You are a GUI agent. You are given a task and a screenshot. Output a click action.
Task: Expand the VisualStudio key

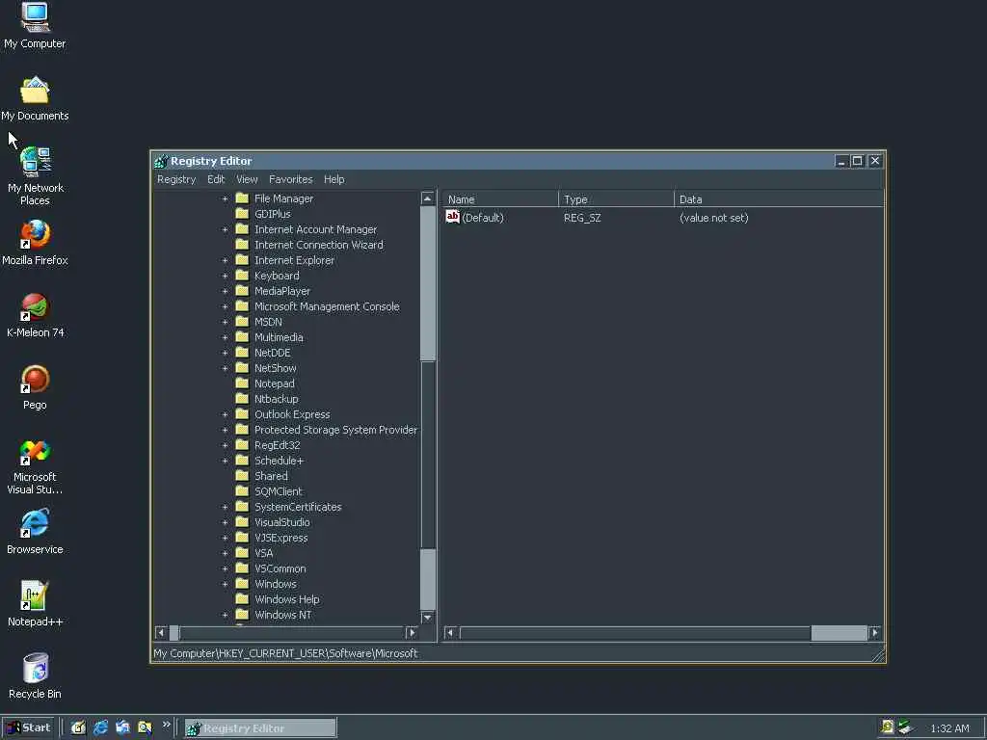[225, 522]
